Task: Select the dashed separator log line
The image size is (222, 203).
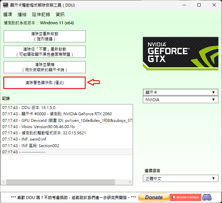Action: 67,152
